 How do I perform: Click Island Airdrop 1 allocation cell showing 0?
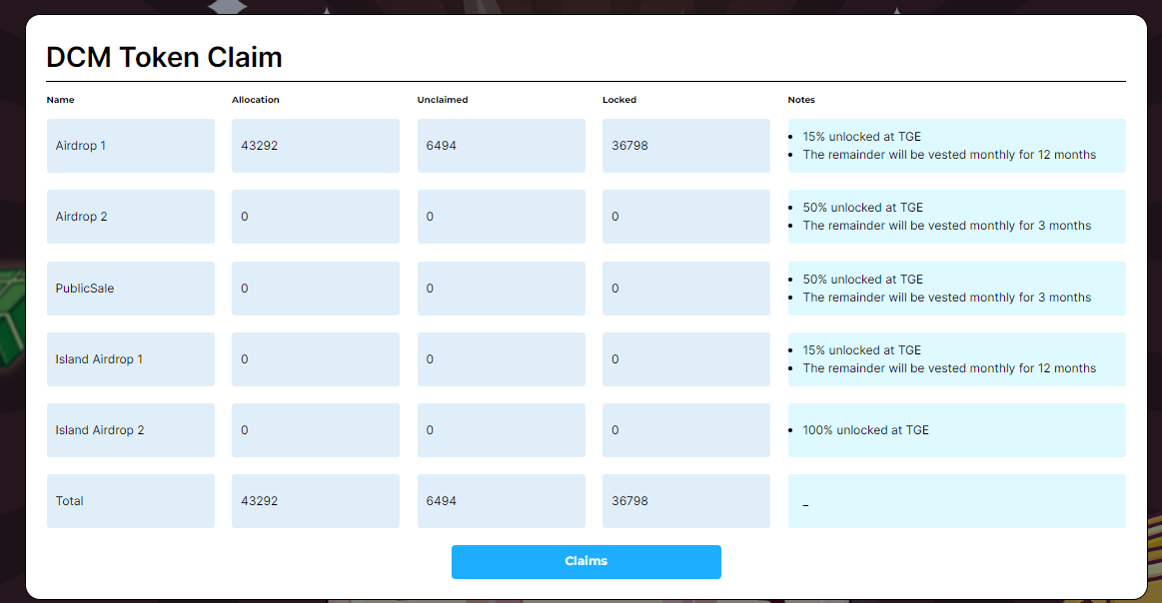316,359
